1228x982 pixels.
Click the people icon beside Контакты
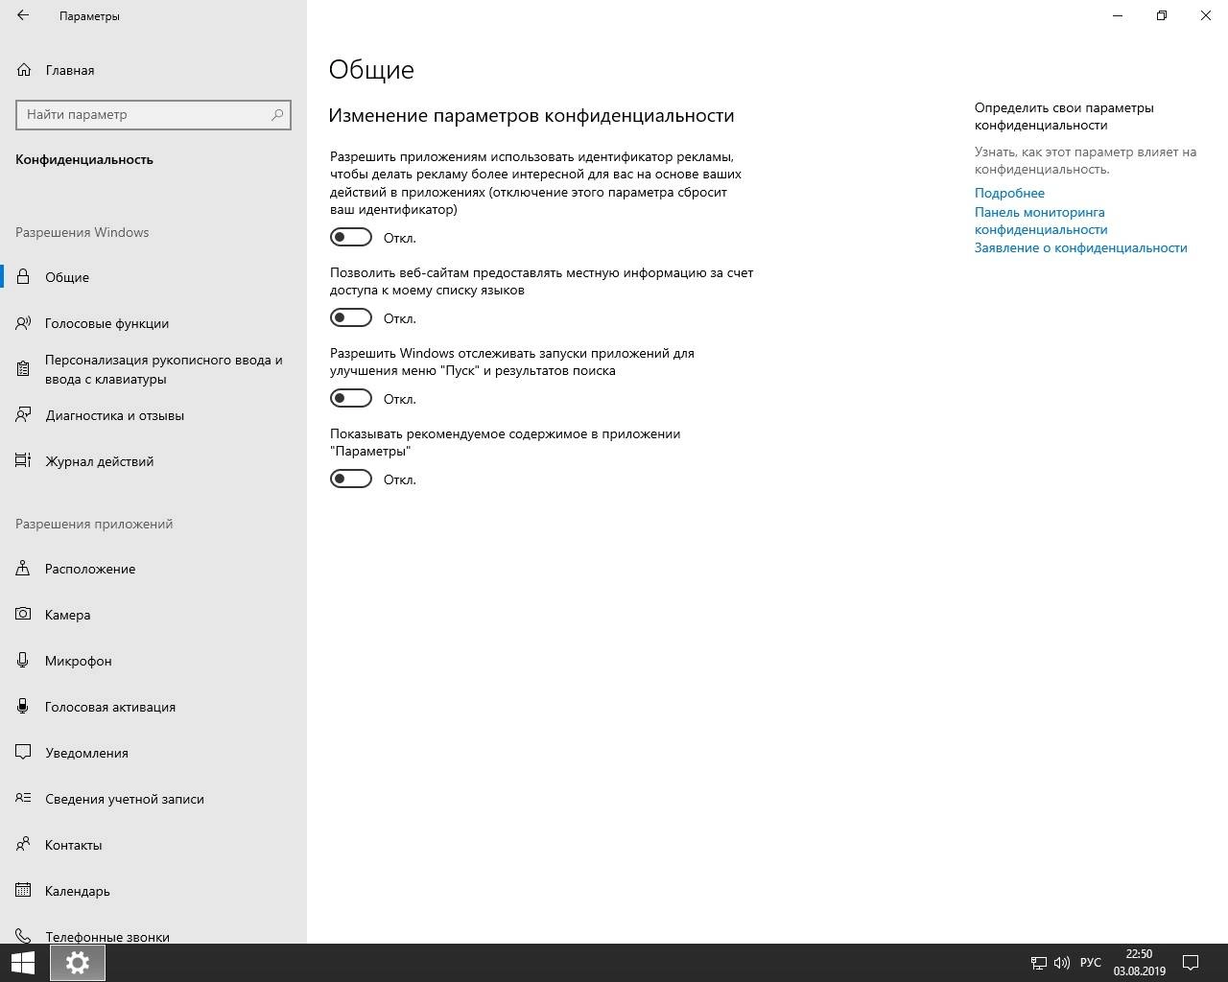(x=23, y=845)
